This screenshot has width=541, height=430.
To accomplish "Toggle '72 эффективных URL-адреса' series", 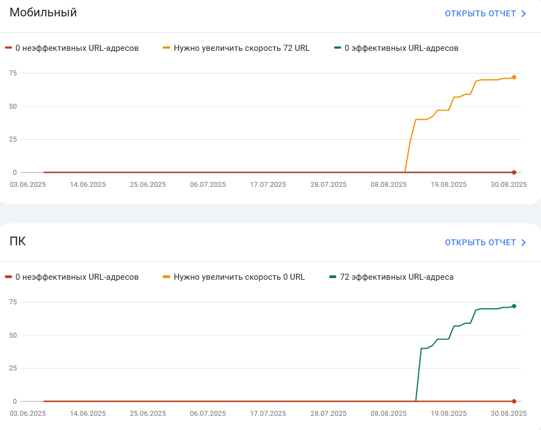I will (396, 277).
